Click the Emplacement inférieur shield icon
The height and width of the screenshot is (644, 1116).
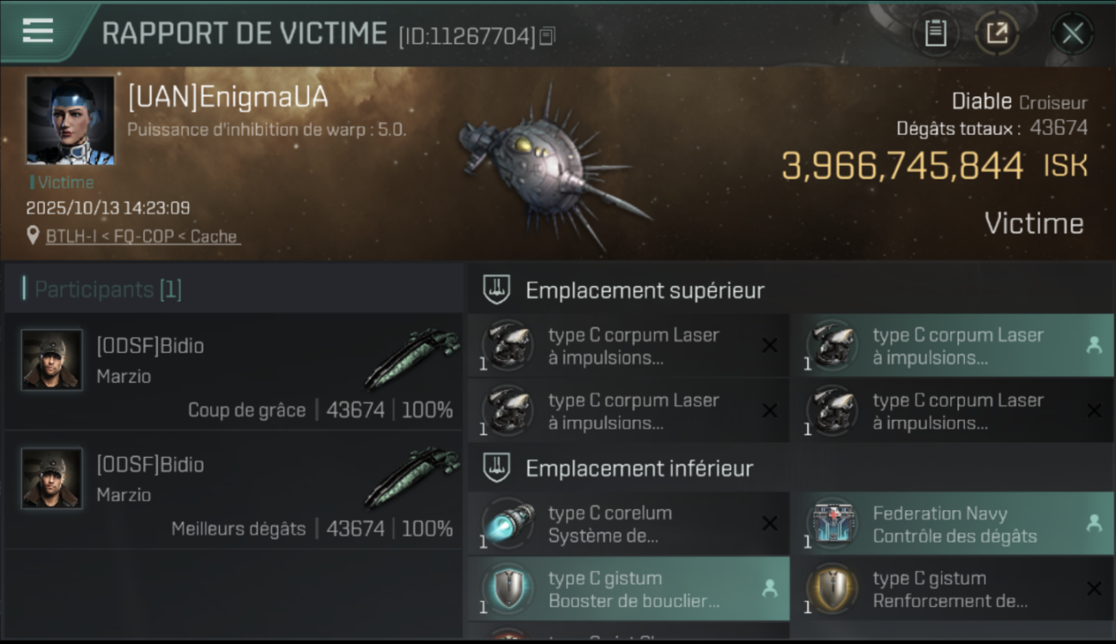(497, 468)
